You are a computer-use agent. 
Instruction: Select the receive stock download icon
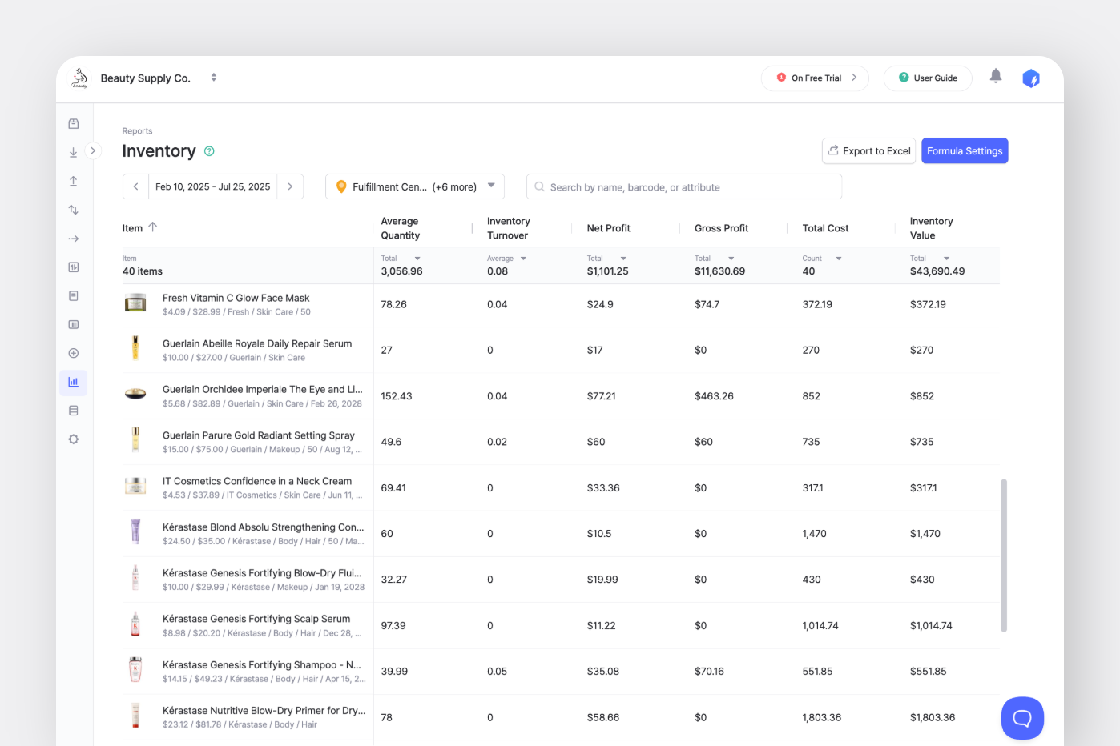pyautogui.click(x=73, y=151)
